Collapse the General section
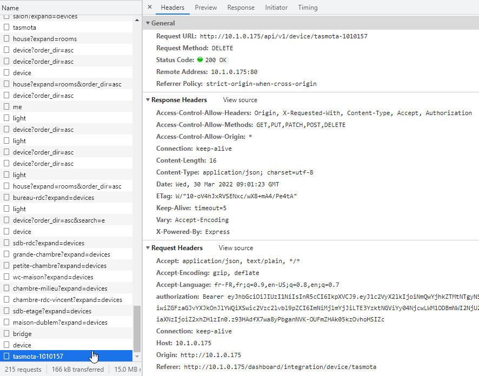The width and height of the screenshot is (479, 376). tap(148, 23)
